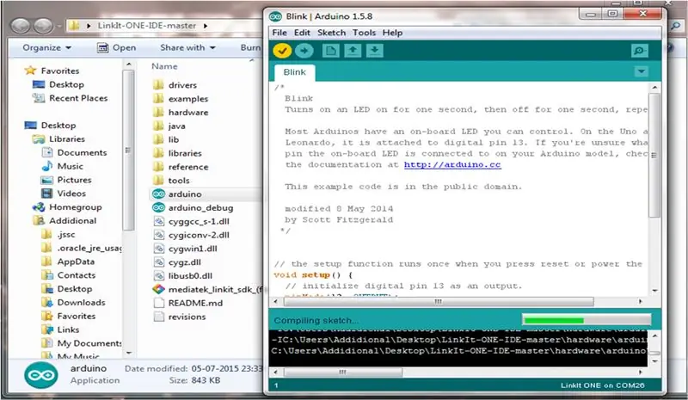Open a sketch using the up-arrow Open icon

click(353, 51)
